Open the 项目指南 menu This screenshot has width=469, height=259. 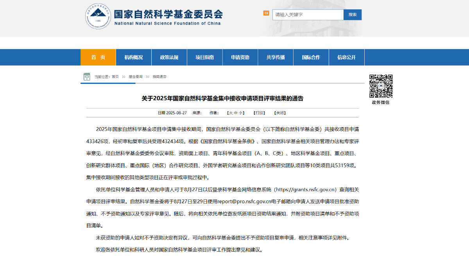click(205, 57)
